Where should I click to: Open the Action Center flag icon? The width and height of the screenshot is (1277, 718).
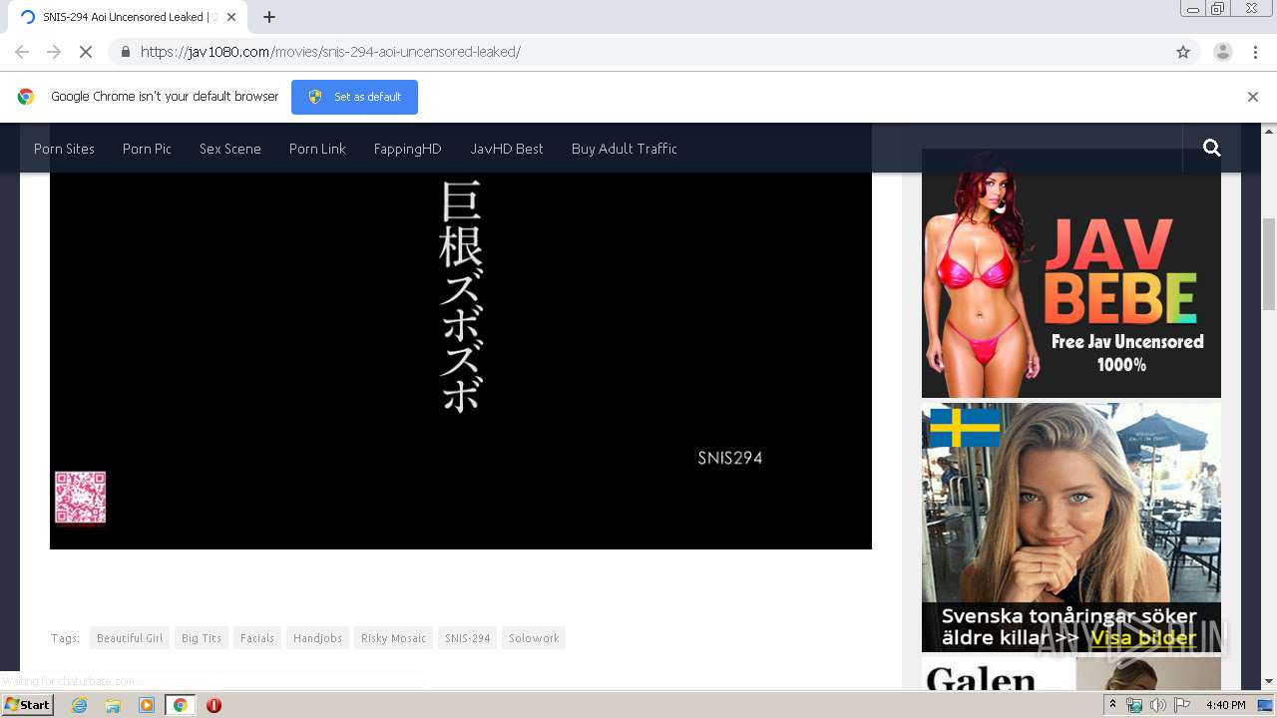(x=1182, y=705)
